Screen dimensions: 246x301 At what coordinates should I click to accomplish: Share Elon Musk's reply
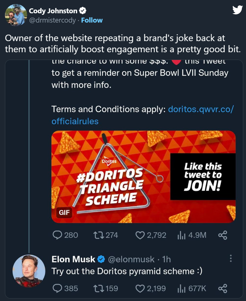pyautogui.click(x=223, y=288)
